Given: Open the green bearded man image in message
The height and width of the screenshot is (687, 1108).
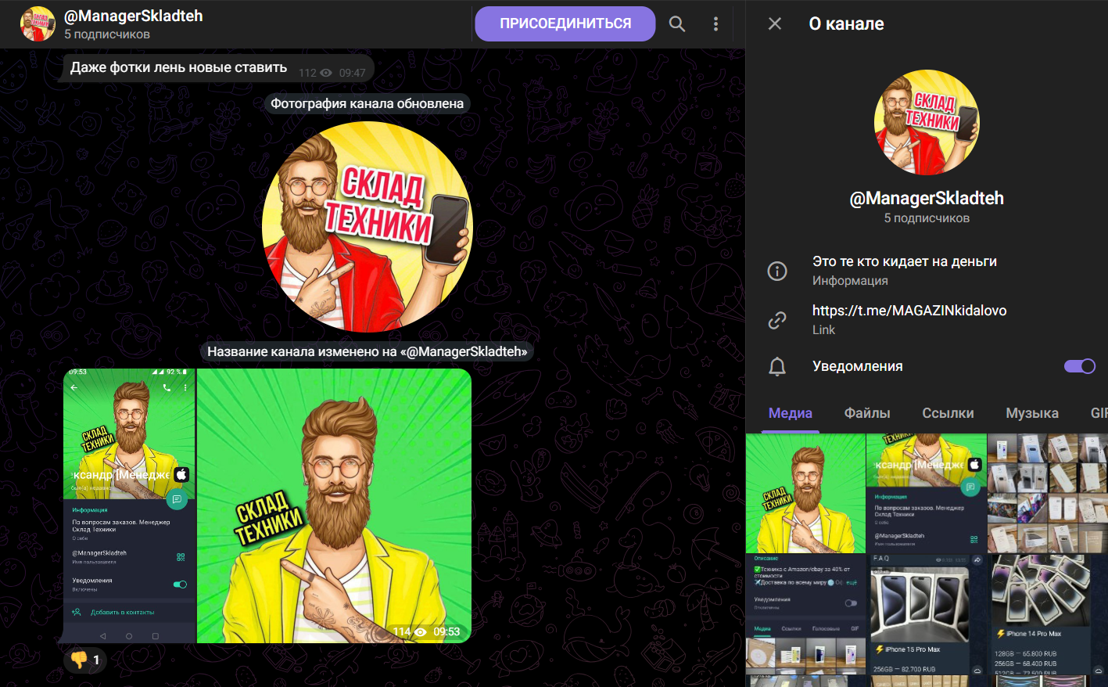Looking at the screenshot, I should [334, 505].
